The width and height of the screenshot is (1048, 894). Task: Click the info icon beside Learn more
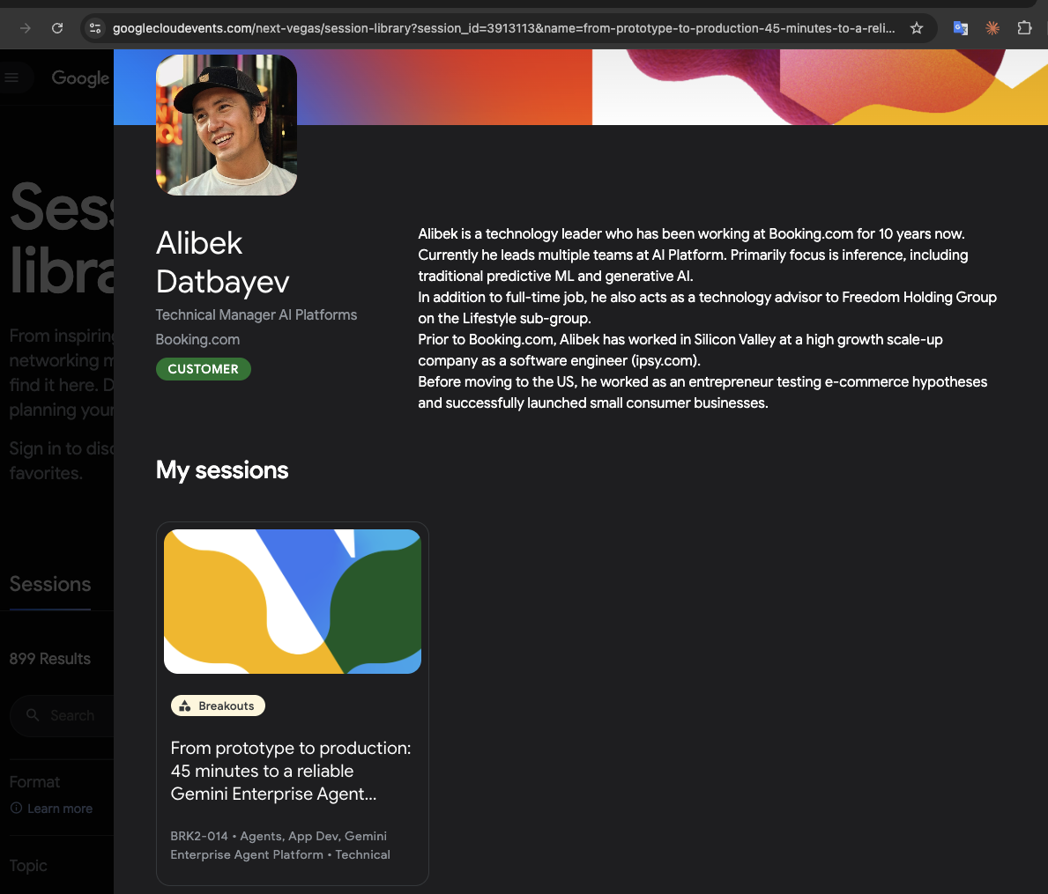16,808
